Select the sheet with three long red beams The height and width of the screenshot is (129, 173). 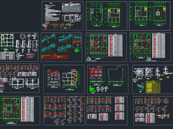pos(64,111)
